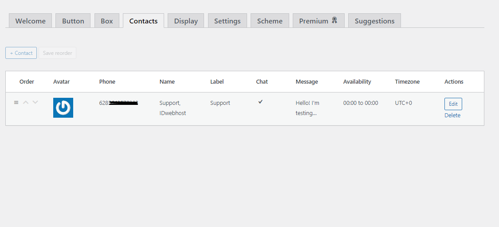This screenshot has height=227, width=499.
Task: Click the premium ribbon badge icon
Action: pyautogui.click(x=334, y=20)
